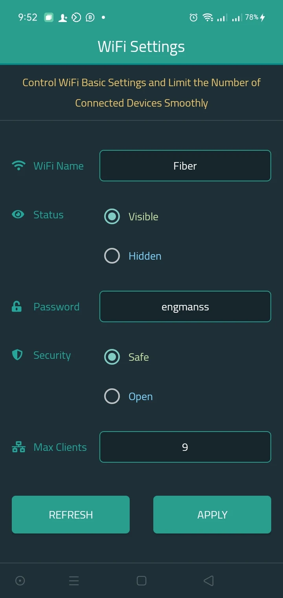
Task: Edit the Password field showing engmanss
Action: (185, 306)
